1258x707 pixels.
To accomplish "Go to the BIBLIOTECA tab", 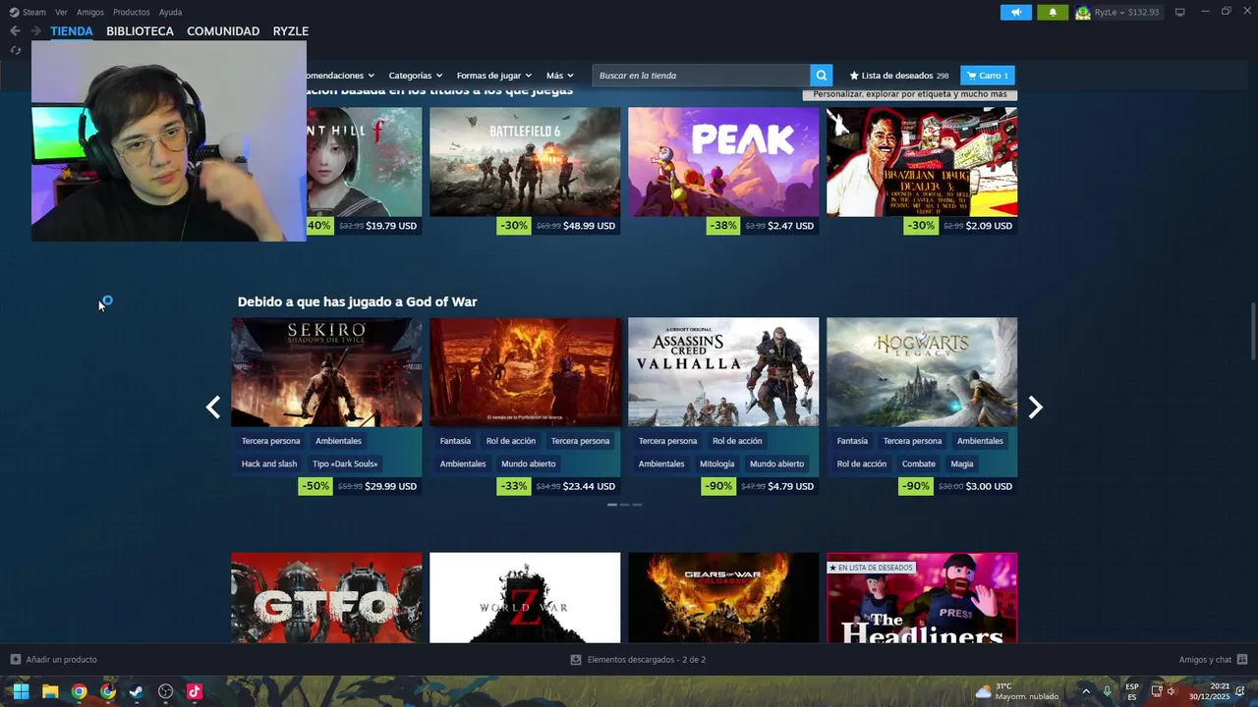I will pyautogui.click(x=140, y=31).
